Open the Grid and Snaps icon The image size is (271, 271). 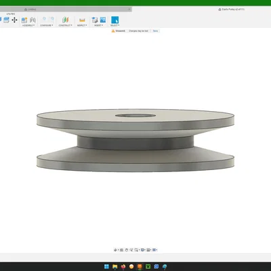(148, 250)
